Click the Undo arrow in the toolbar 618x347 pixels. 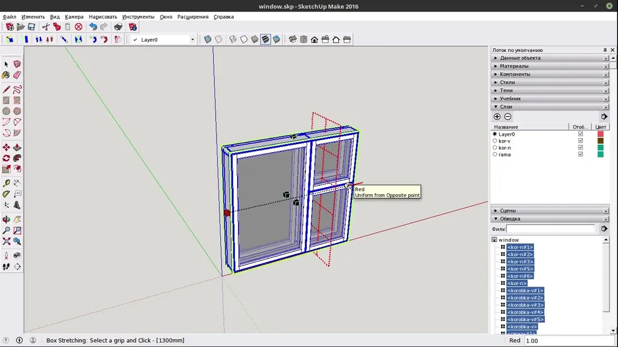click(93, 27)
